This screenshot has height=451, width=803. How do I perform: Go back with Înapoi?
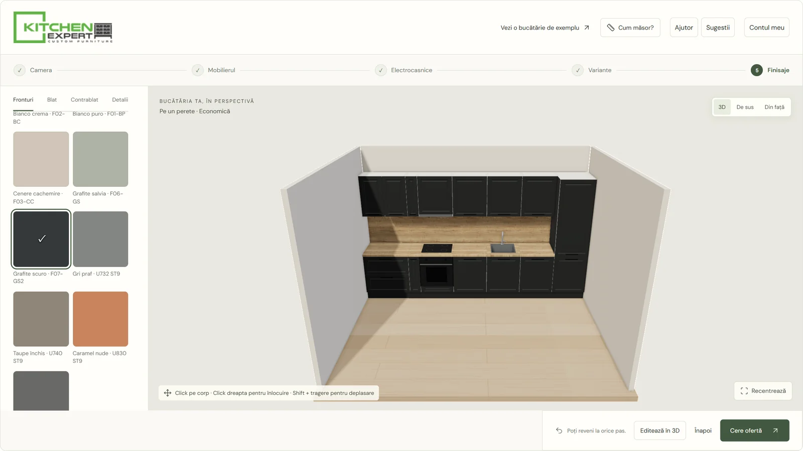point(703,430)
